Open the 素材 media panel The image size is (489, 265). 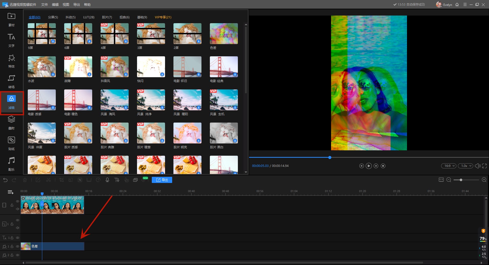point(11,19)
